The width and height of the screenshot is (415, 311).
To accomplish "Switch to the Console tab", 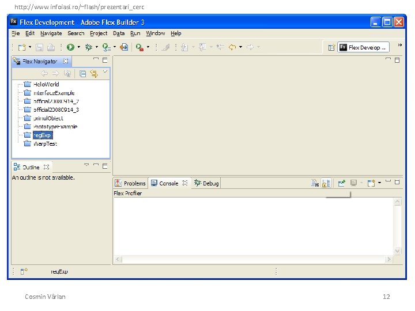I will (165, 183).
